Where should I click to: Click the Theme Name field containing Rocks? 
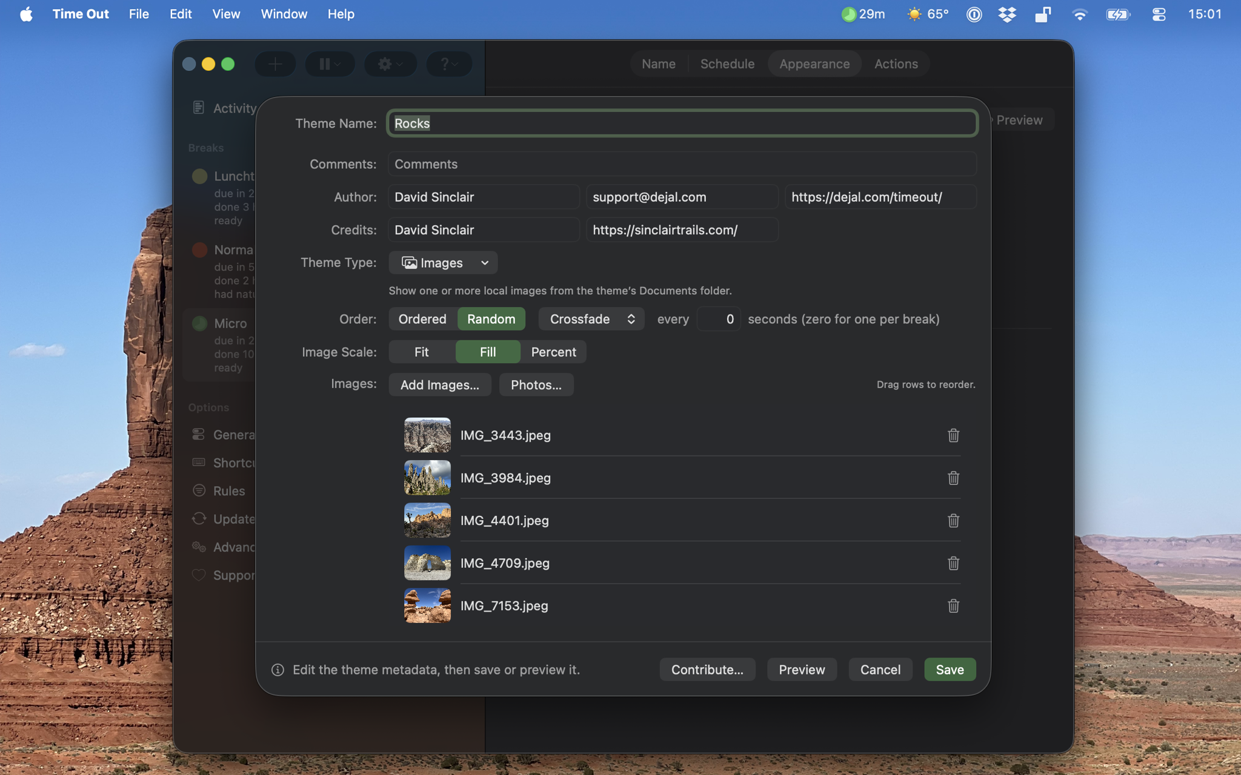[x=682, y=124]
